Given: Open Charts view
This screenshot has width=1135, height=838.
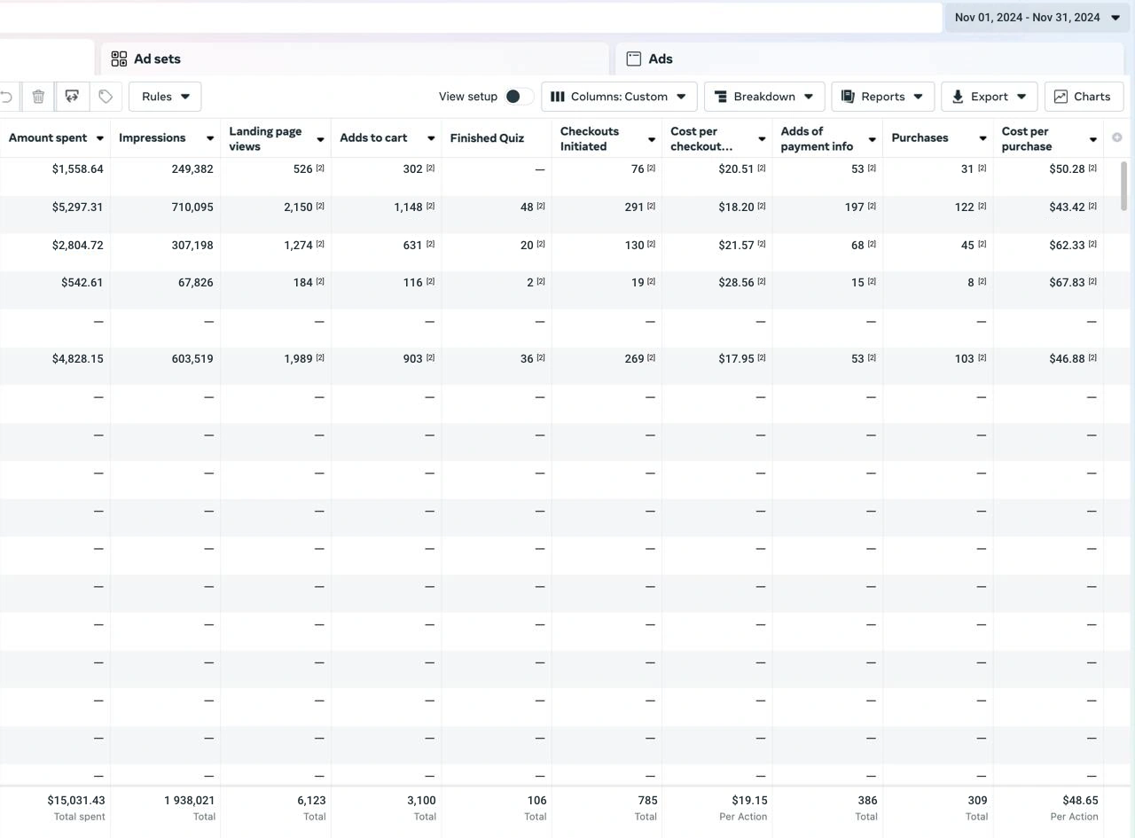Looking at the screenshot, I should pos(1084,97).
